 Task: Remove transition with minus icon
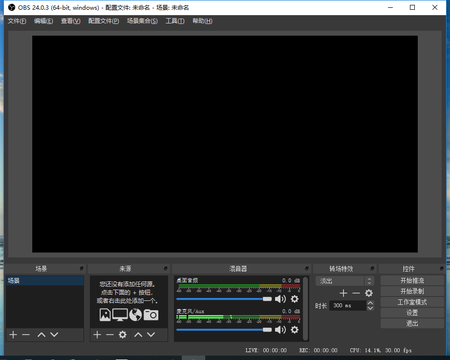pos(356,293)
